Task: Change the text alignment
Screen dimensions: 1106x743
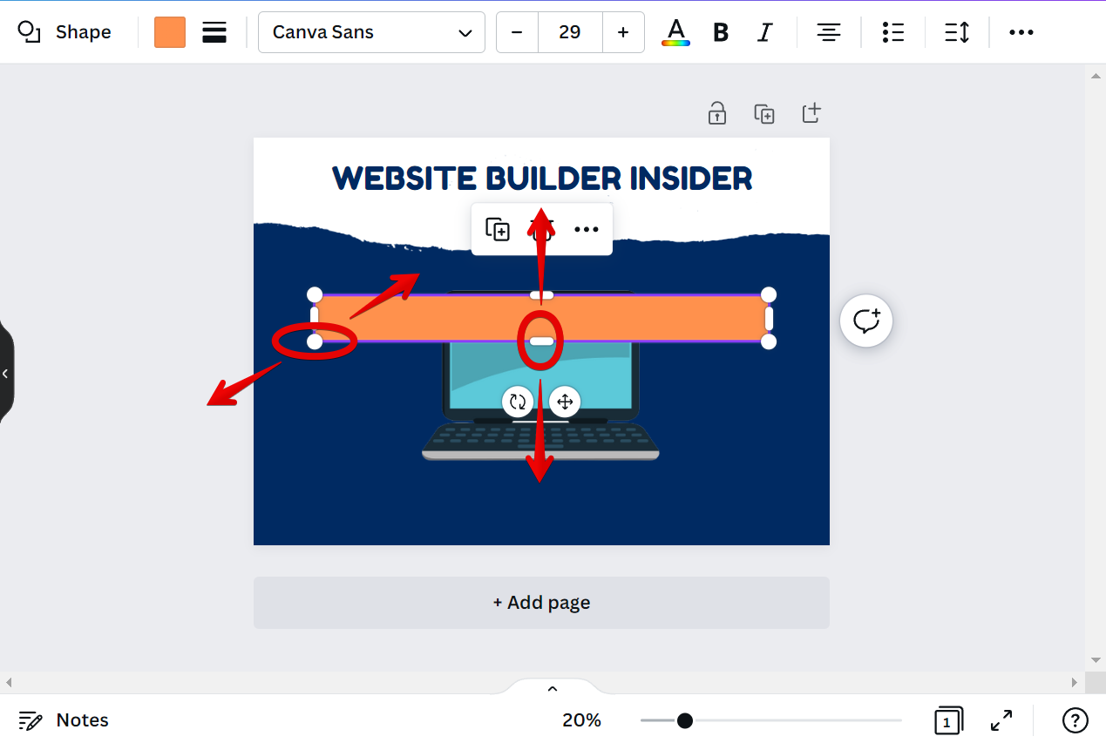Action: (829, 32)
